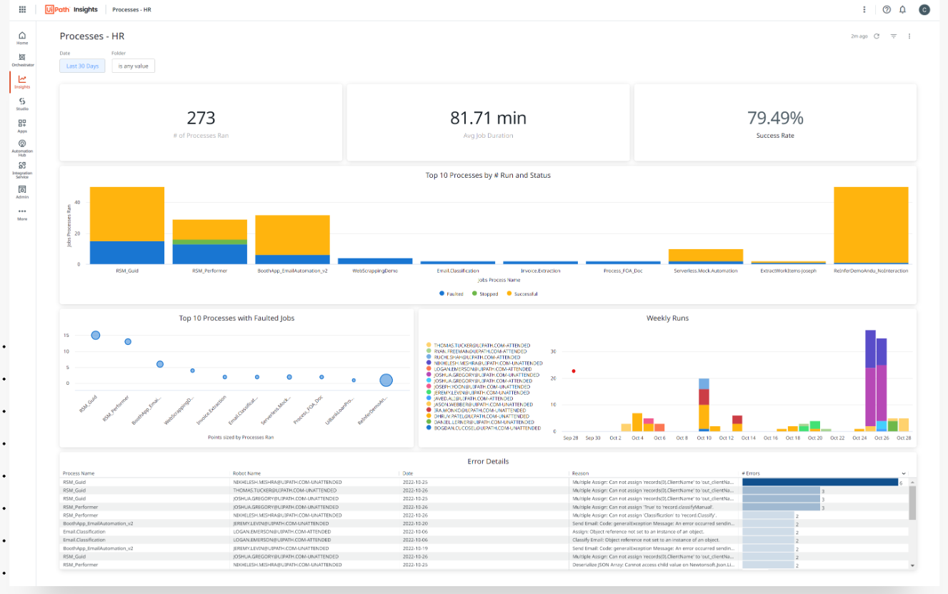948x594 pixels.
Task: Sort by the Reason column header
Action: tap(579, 473)
